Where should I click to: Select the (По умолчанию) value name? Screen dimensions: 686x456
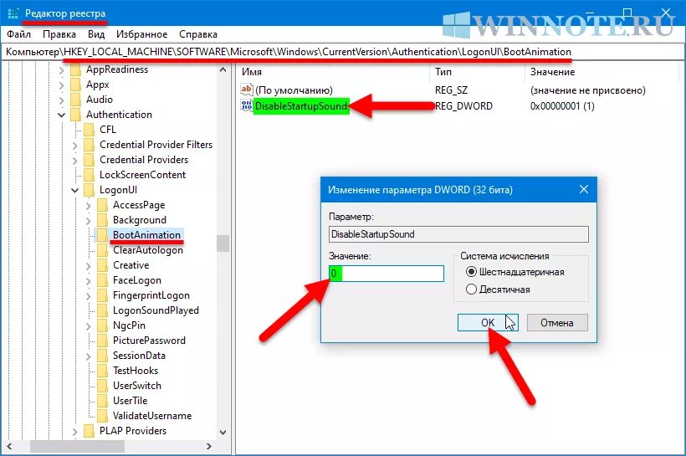tap(294, 90)
